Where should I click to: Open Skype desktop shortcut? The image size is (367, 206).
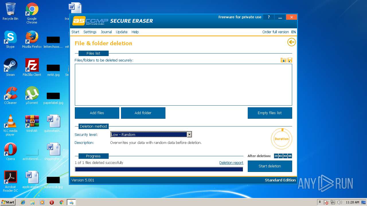[x=10, y=39]
